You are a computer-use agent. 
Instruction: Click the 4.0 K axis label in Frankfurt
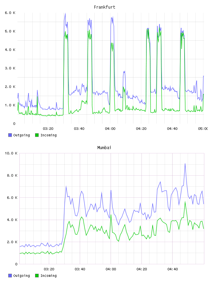pos(10,50)
